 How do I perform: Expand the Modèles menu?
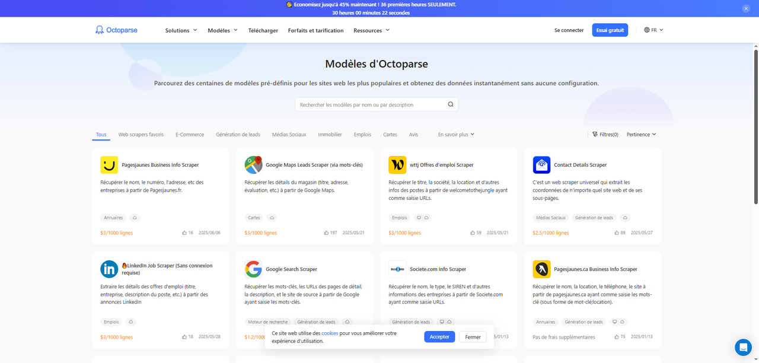tap(222, 30)
